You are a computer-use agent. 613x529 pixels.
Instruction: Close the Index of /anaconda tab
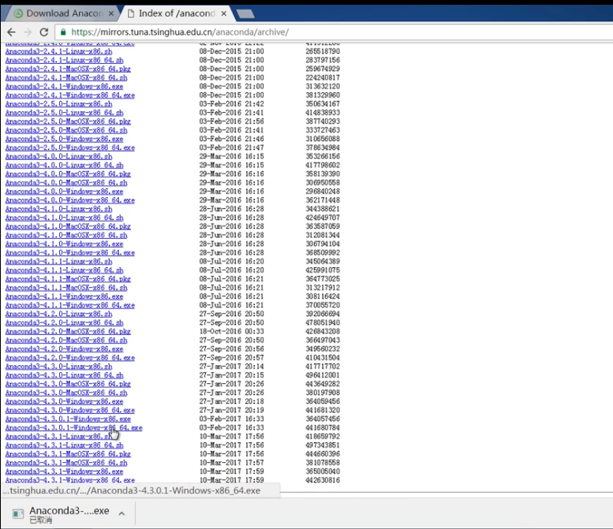click(223, 13)
